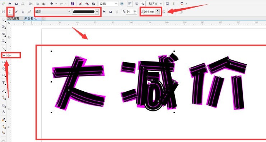This screenshot has height=142, width=266.
Task: Select the Crop tool
Action: tap(4, 35)
